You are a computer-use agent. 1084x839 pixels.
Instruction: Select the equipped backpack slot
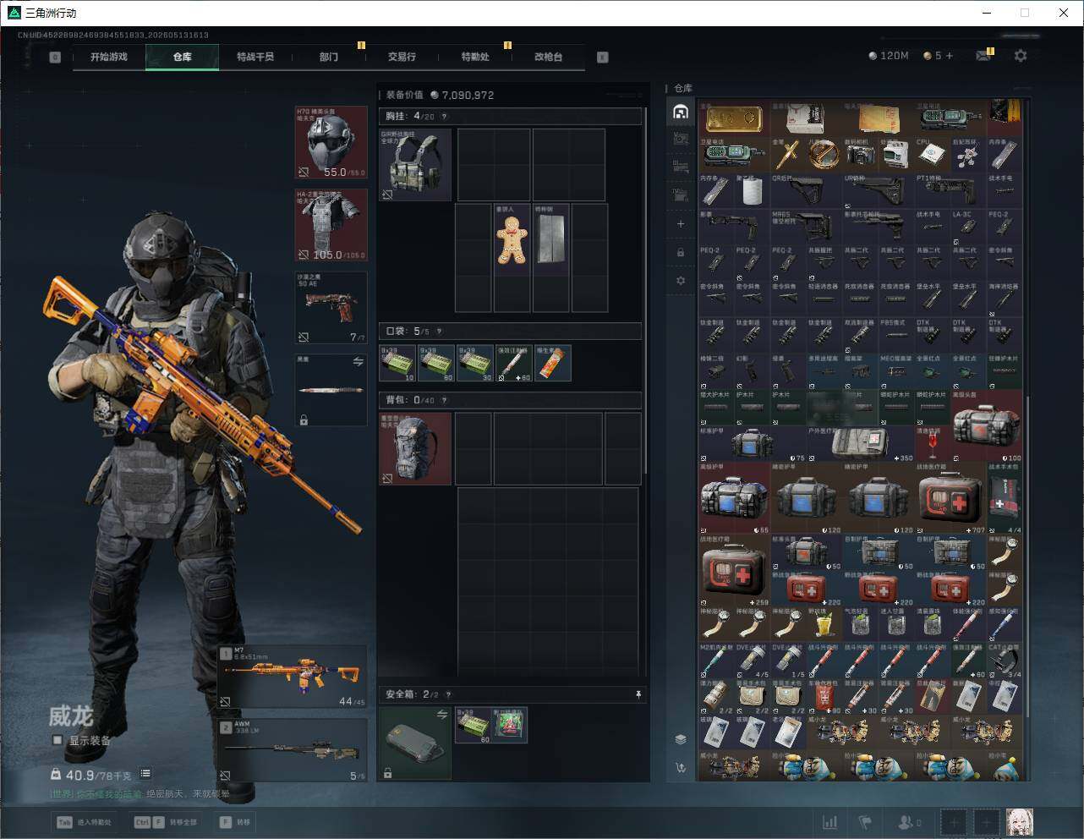click(x=415, y=448)
